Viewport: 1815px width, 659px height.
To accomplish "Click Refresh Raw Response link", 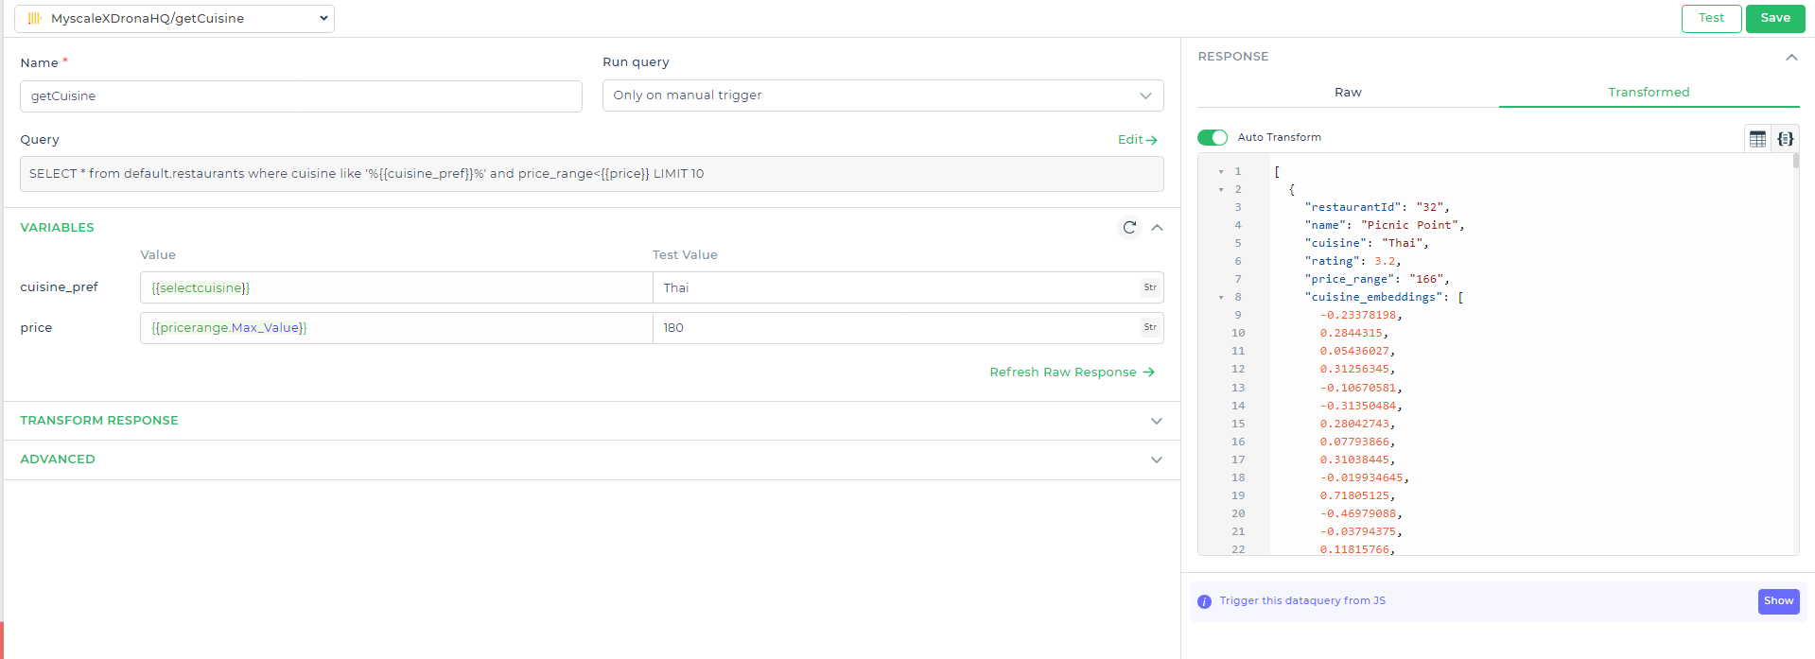I will coord(1072,373).
